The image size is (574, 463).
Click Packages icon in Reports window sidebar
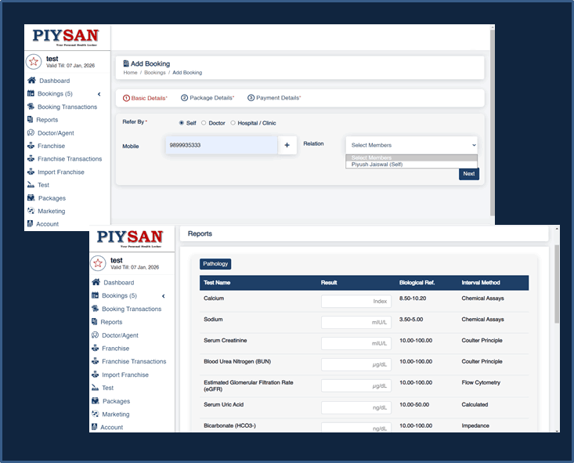tap(96, 401)
